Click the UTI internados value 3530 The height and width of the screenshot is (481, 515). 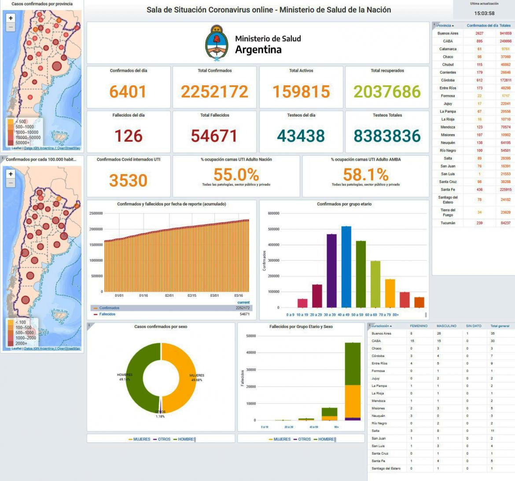[128, 180]
